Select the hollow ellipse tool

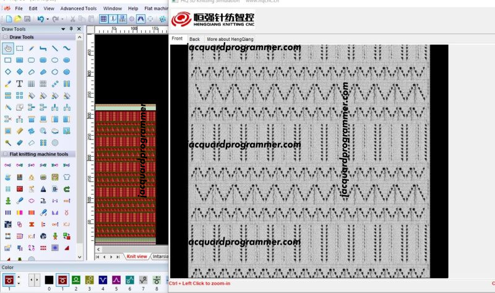[55, 60]
